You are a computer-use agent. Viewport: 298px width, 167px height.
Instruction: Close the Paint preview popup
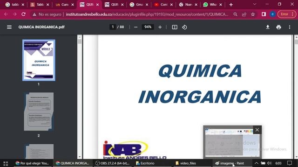[257, 130]
